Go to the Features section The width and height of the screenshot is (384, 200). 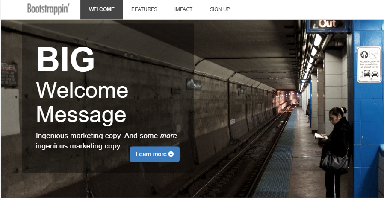pos(144,9)
